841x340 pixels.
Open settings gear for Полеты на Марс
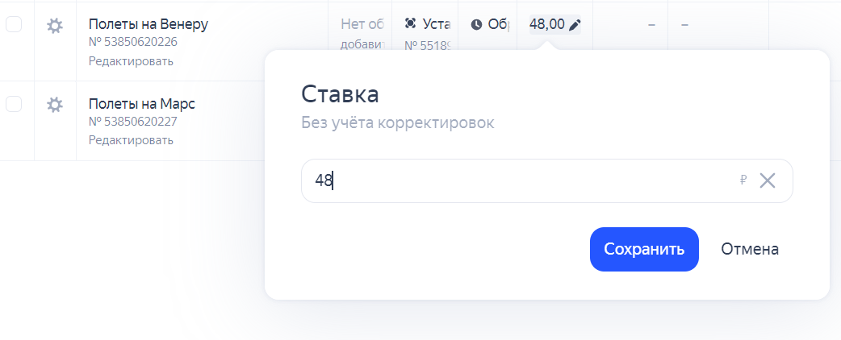[55, 105]
